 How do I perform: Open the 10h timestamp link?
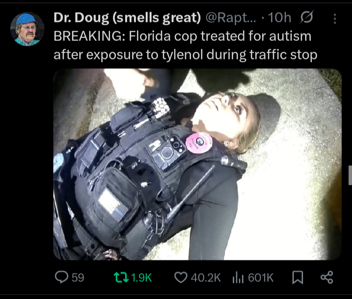click(280, 18)
